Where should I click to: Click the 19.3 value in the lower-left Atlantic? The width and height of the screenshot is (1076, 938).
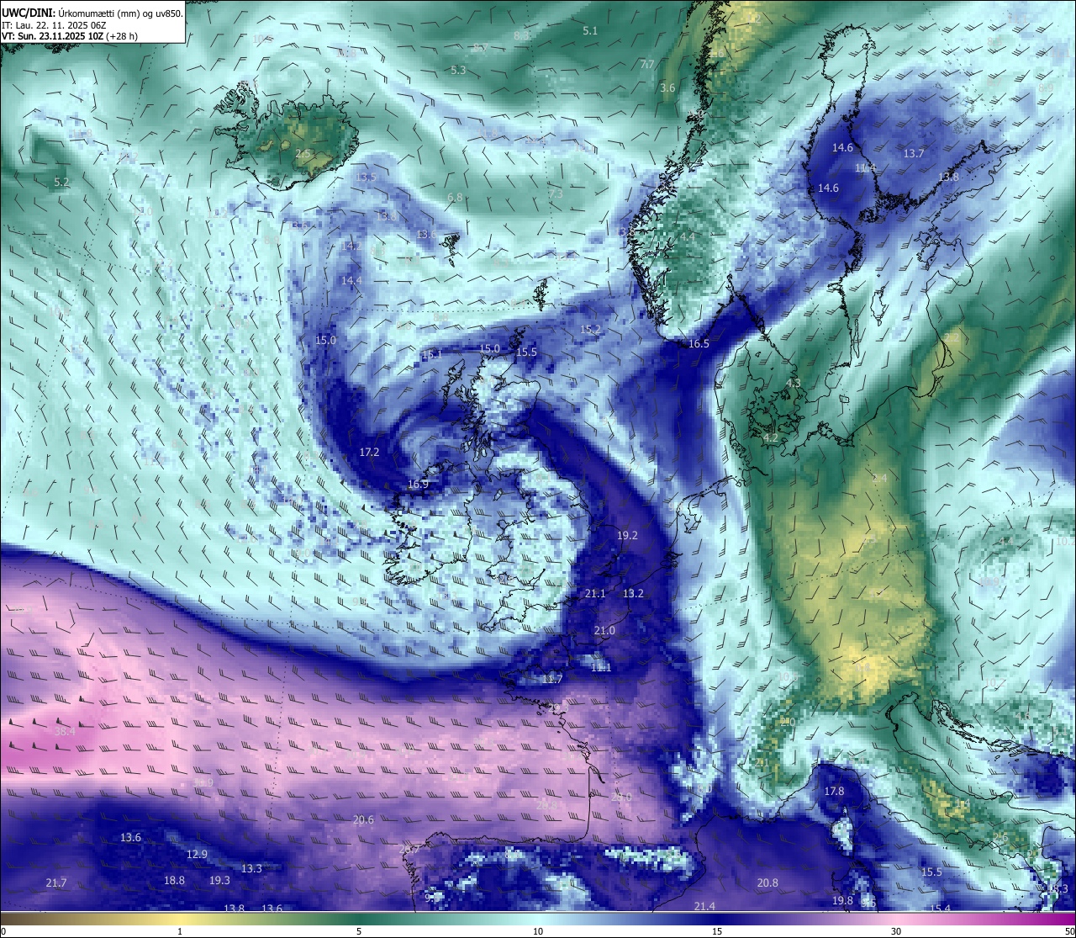(x=219, y=880)
